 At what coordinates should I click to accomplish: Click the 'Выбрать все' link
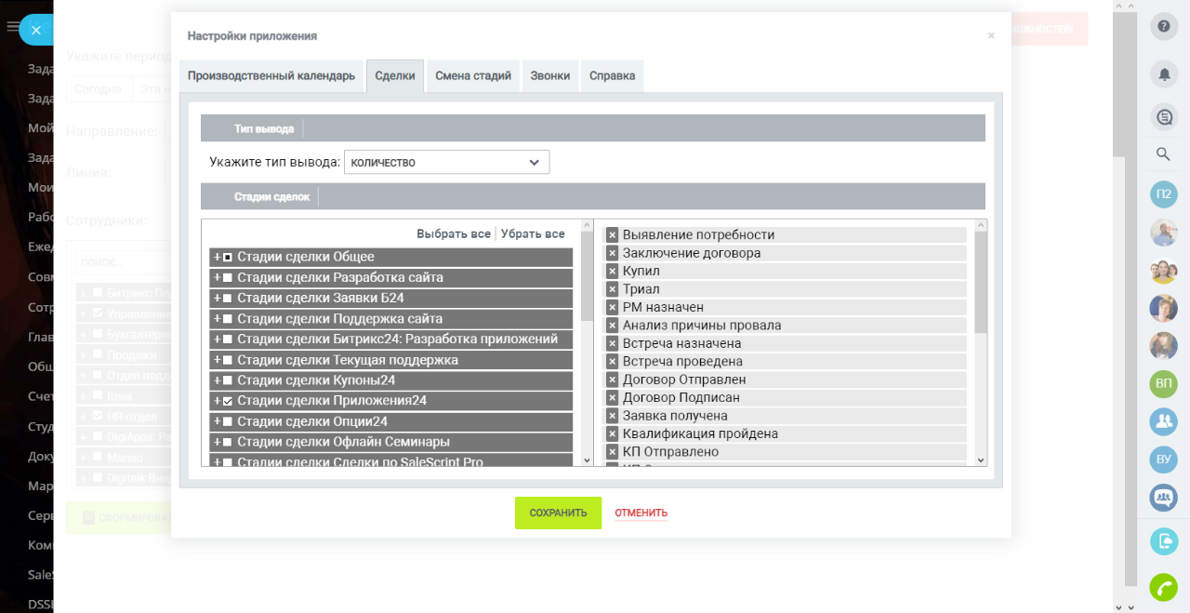[x=453, y=234]
